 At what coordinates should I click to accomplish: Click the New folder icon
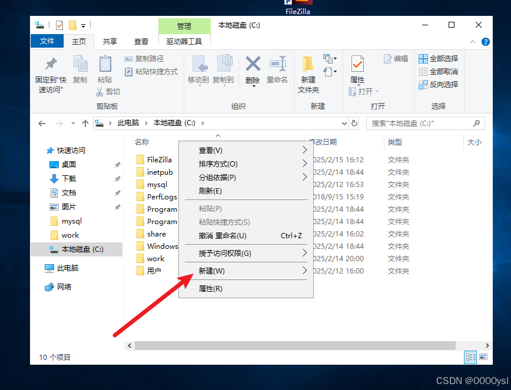pyautogui.click(x=308, y=64)
